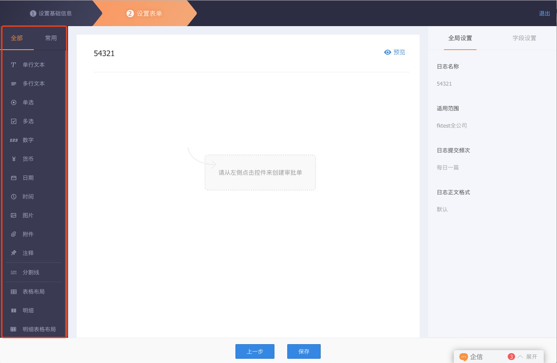This screenshot has width=557, height=363.
Task: Add a 货币 control label
Action: pos(28,159)
